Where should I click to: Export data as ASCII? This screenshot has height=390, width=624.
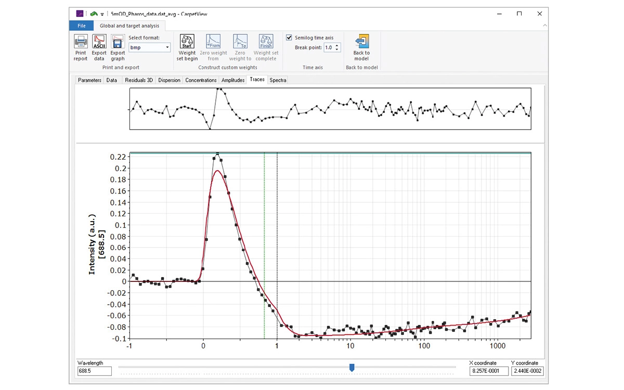(x=99, y=42)
